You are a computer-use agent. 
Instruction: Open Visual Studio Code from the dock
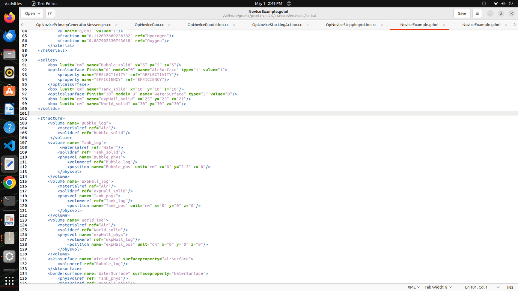tap(9, 145)
